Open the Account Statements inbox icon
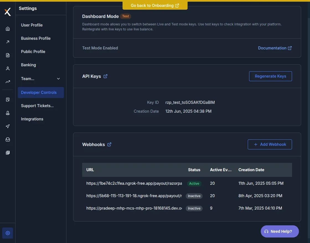 7,139
